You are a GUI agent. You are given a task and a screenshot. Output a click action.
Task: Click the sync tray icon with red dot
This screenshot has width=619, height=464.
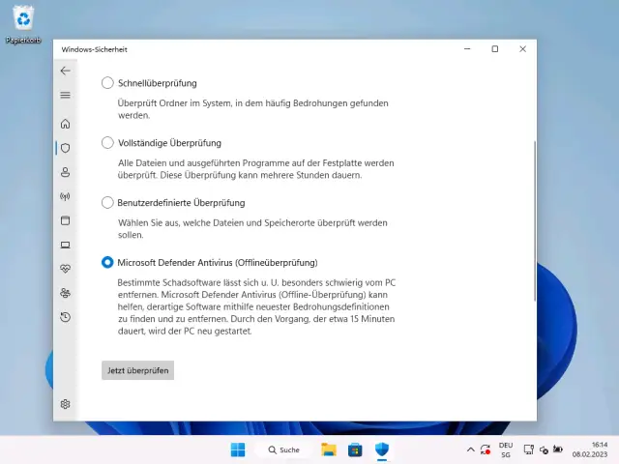pyautogui.click(x=486, y=449)
